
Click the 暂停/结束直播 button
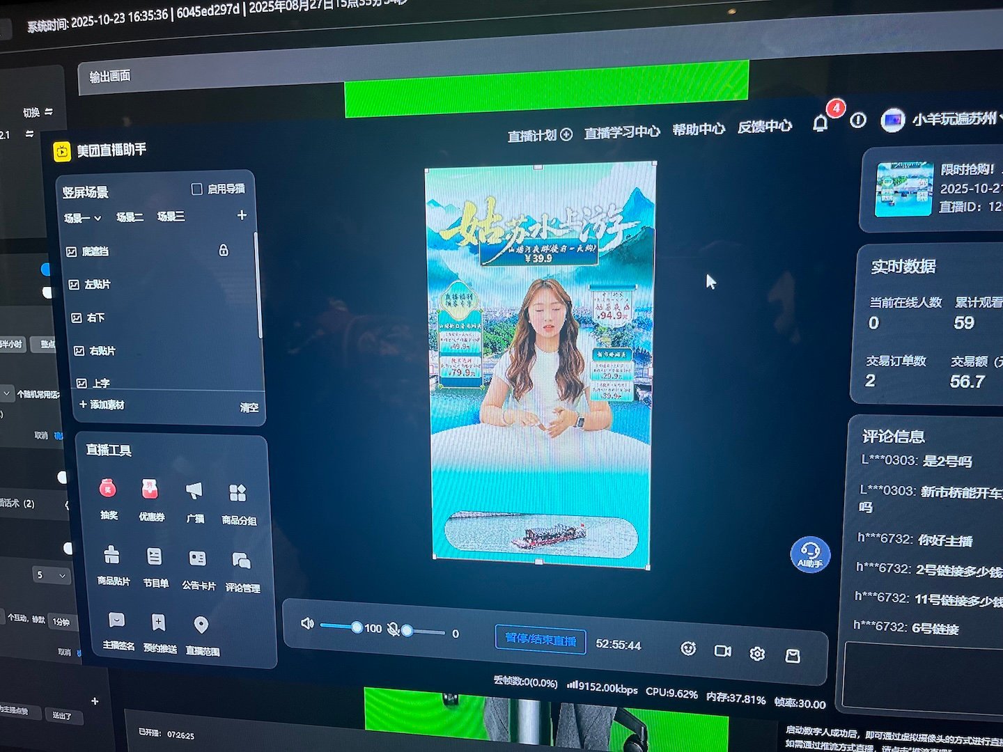pos(541,640)
